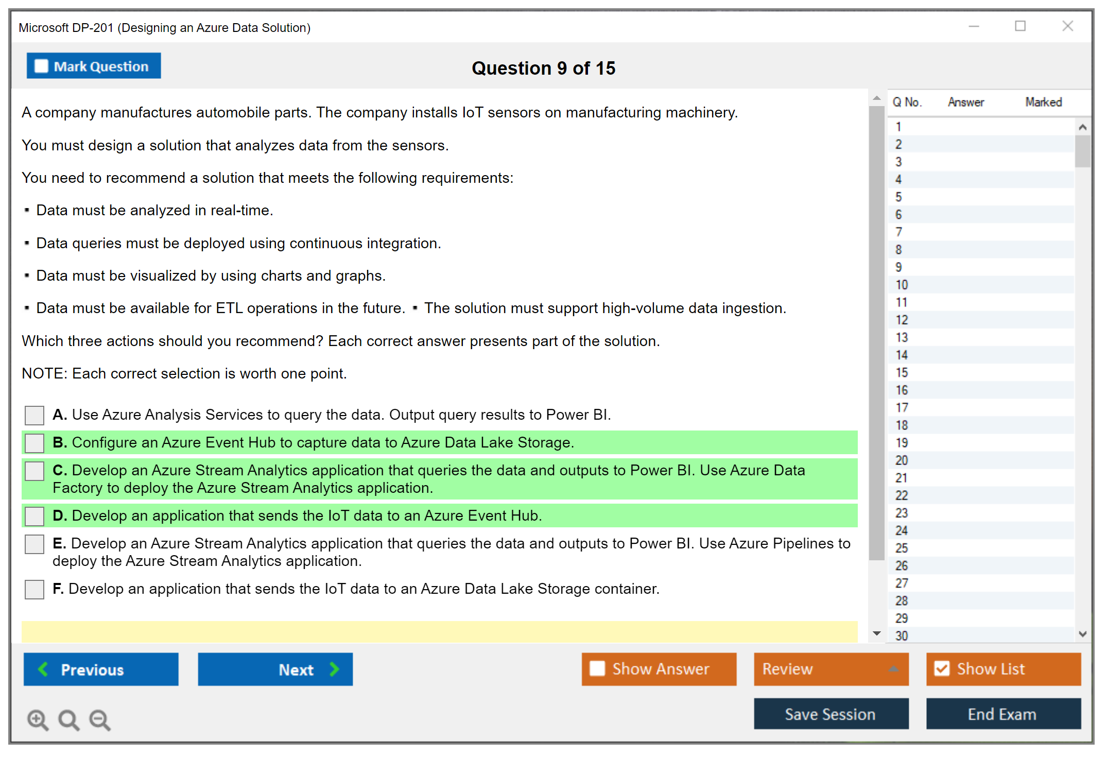Select answer option E checkbox

click(x=34, y=544)
